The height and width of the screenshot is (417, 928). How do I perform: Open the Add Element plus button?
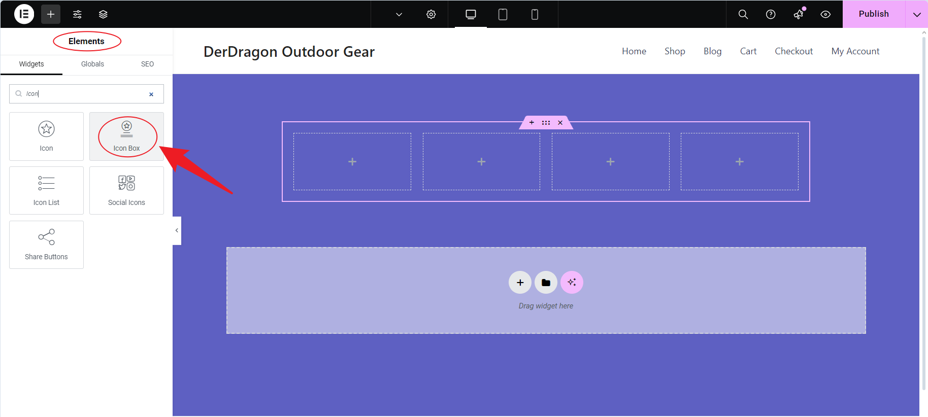point(51,14)
